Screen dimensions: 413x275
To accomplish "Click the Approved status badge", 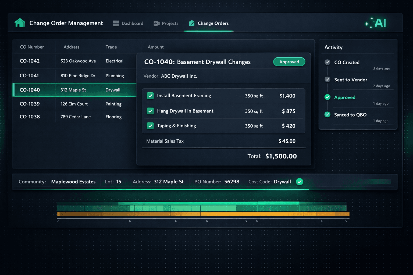I will tap(289, 62).
